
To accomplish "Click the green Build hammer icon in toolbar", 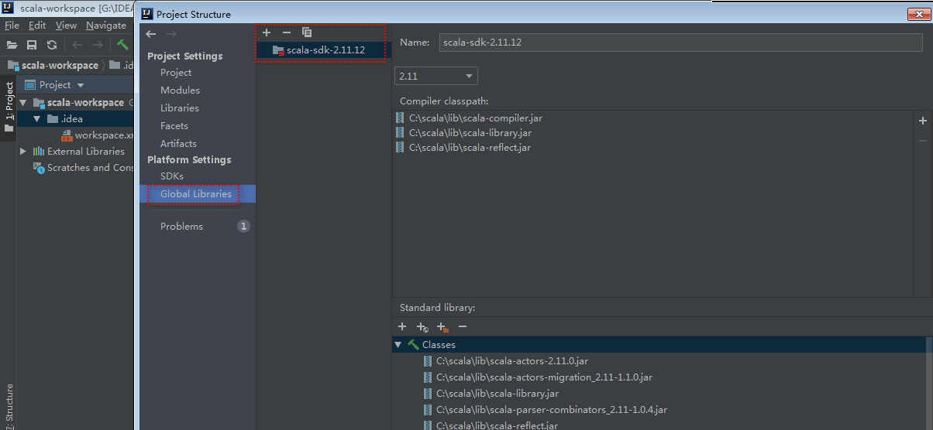I will [x=122, y=45].
